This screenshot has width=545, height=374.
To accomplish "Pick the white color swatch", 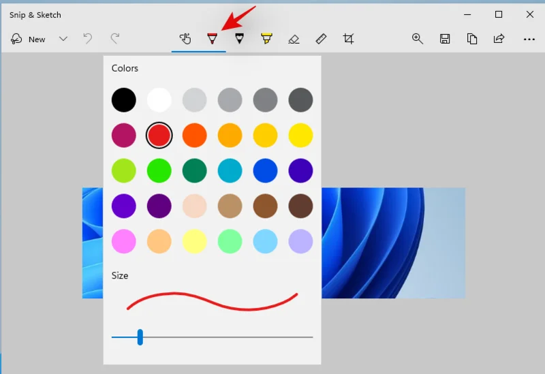I will click(x=159, y=100).
